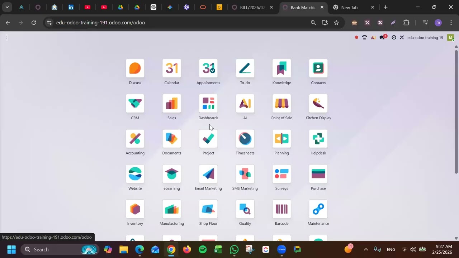
Task: Show hidden system tray icons
Action: [x=366, y=249]
